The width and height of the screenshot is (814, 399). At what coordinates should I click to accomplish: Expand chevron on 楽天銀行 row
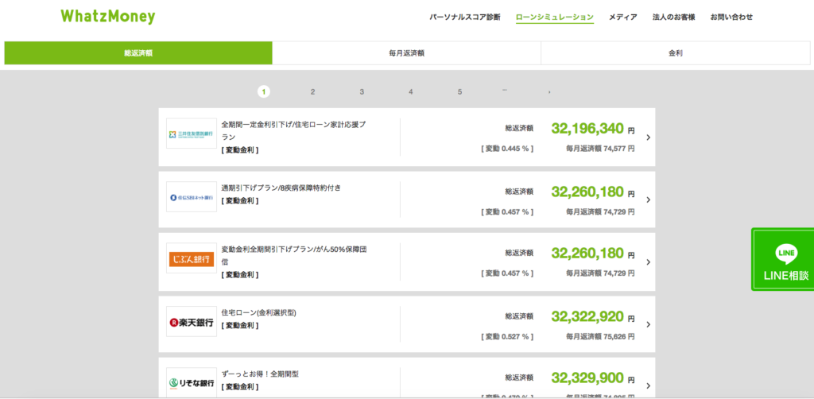point(649,324)
